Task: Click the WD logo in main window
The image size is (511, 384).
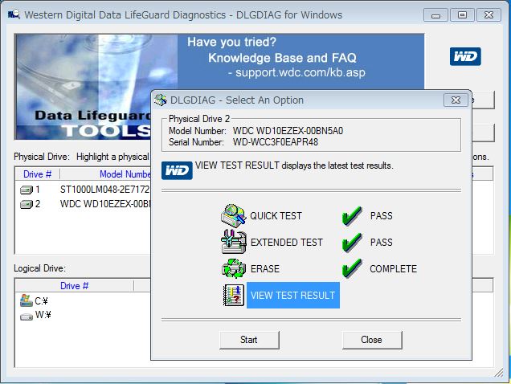Action: pyautogui.click(x=465, y=56)
